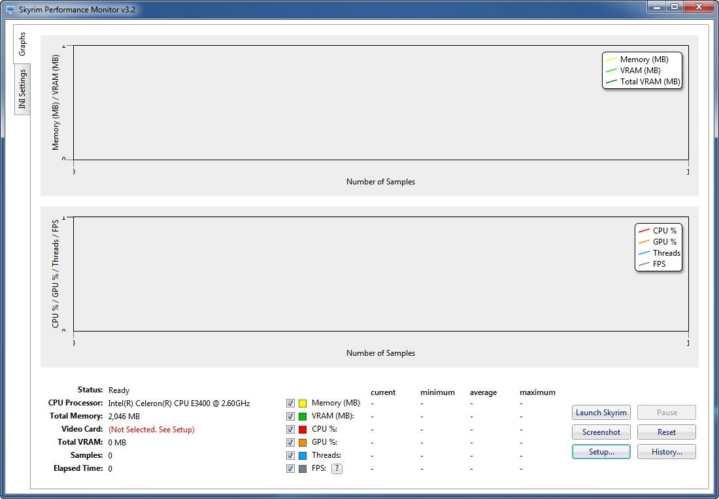Click the greyed-out Pause button
The height and width of the screenshot is (499, 719).
pos(666,412)
